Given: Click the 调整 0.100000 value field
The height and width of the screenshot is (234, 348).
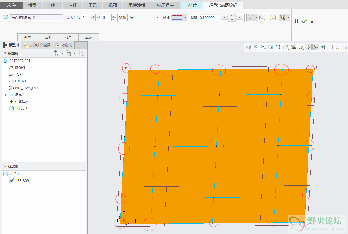Looking at the screenshot, I should [209, 17].
